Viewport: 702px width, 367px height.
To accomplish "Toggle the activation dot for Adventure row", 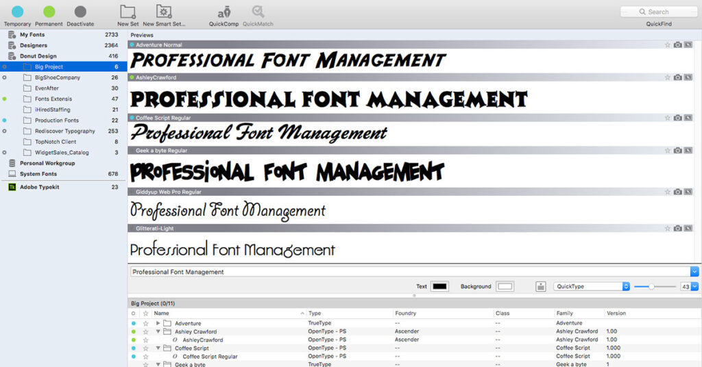I will coord(134,323).
